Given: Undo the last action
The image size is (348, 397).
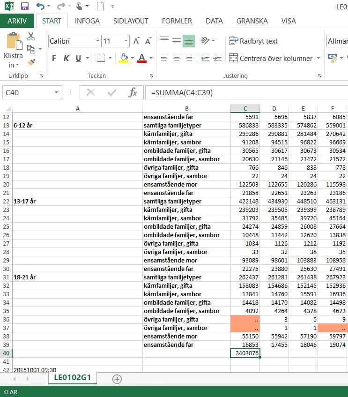Looking at the screenshot, I should pos(40,6).
